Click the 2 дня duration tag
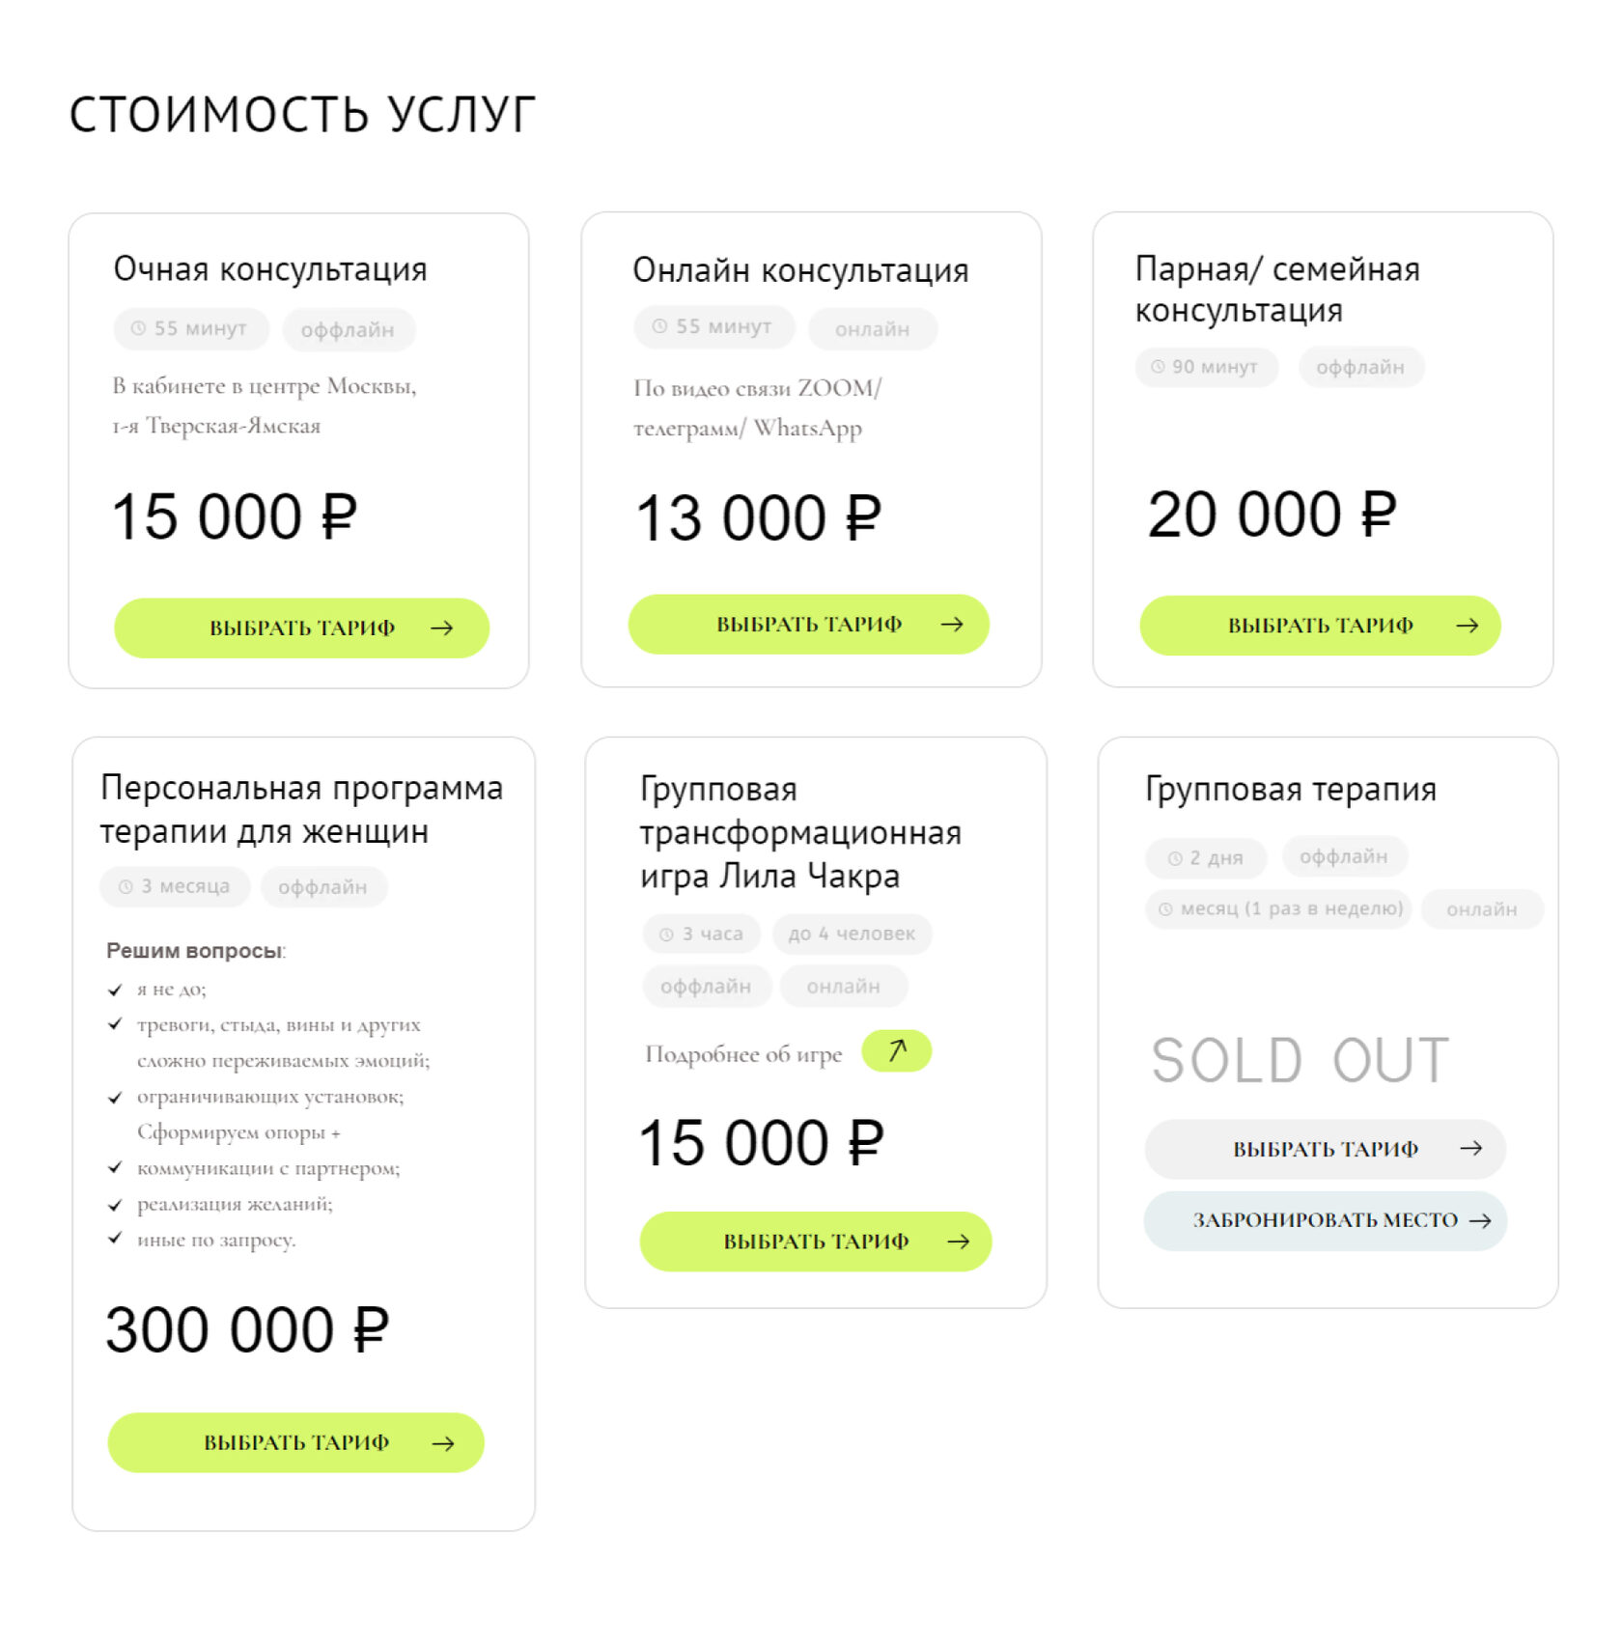 click(1205, 857)
